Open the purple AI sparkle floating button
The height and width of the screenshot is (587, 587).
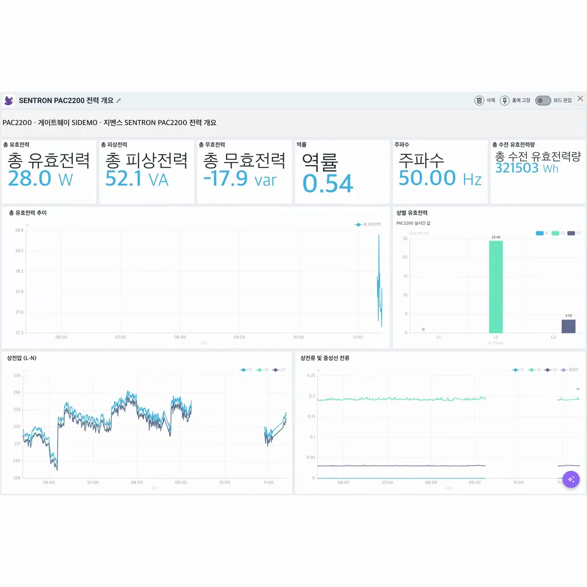coord(571,479)
